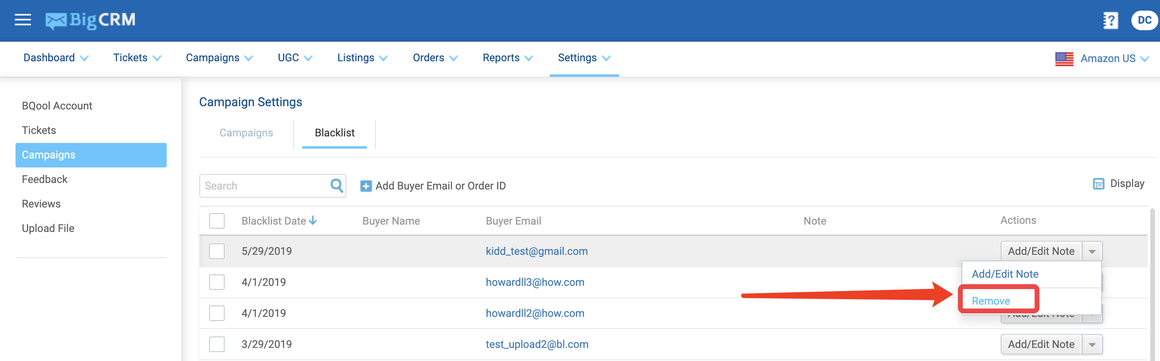Click the Buyer Email column header
This screenshot has width=1160, height=361.
(513, 221)
